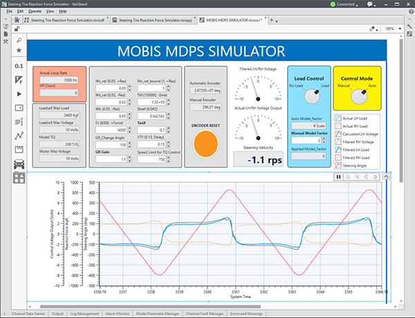Pause the graph with the pause button
Viewport: 415px width, 318px height.
(x=339, y=177)
